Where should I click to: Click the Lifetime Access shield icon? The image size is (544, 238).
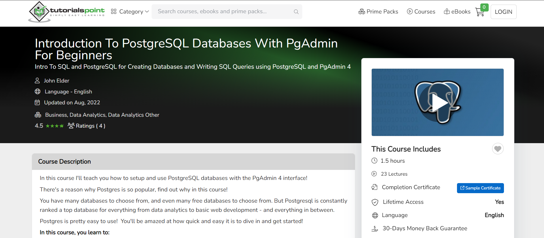pyautogui.click(x=375, y=202)
